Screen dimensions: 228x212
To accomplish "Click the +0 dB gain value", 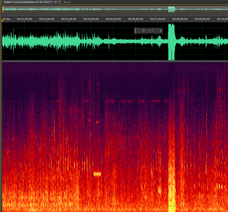I will (x=150, y=31).
